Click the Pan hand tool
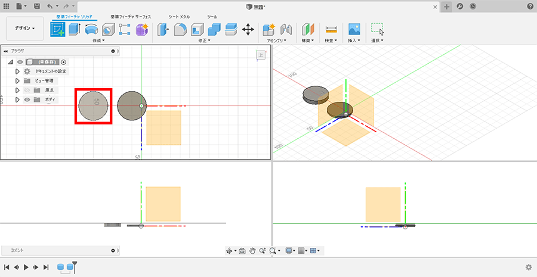The image size is (537, 277). [x=252, y=251]
